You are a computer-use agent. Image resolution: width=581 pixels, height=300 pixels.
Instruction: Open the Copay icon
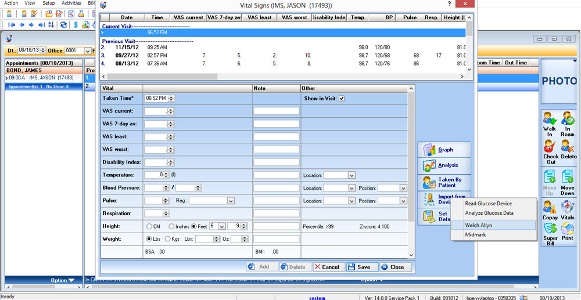click(x=550, y=207)
